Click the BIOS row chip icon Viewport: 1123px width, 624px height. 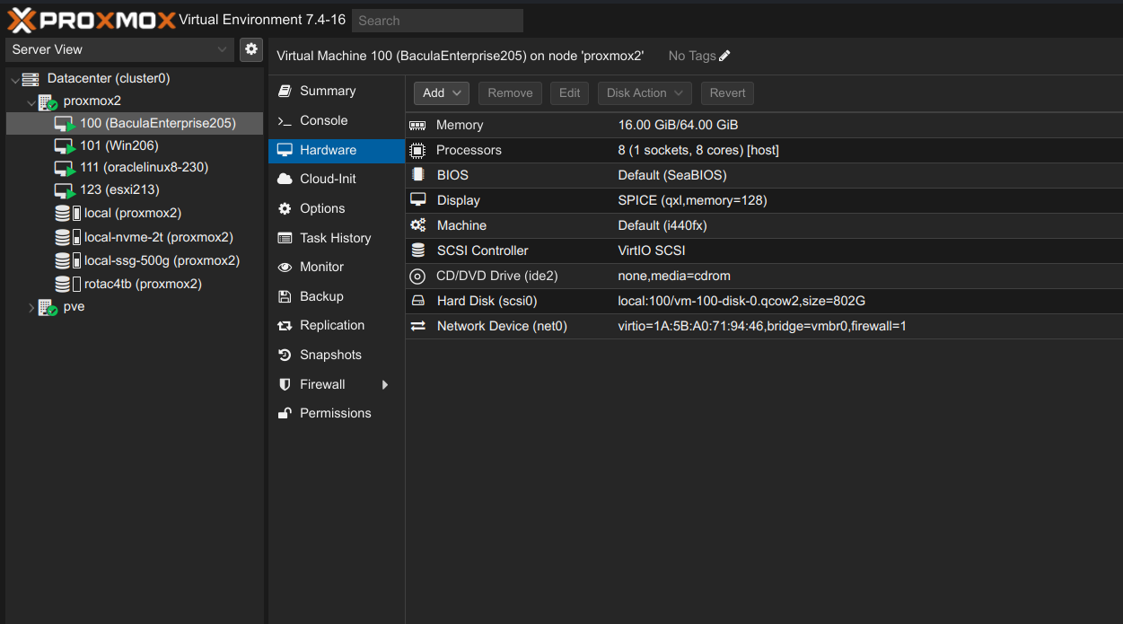point(417,175)
